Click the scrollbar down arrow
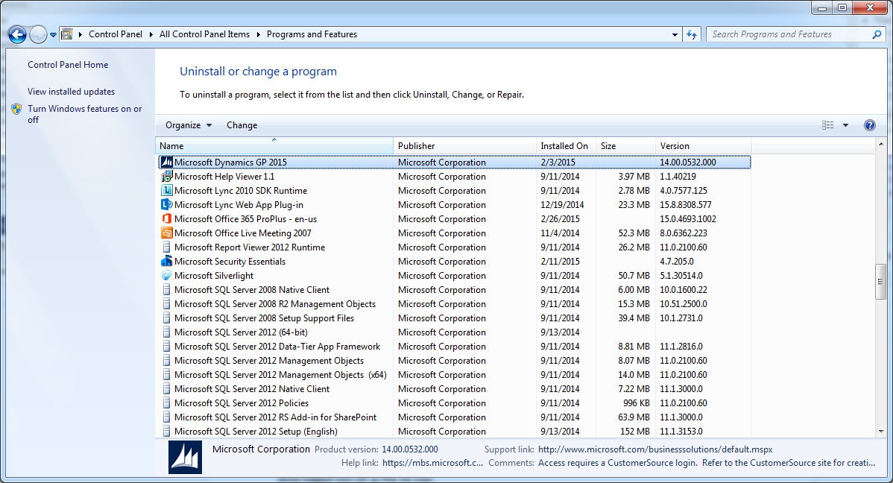893x483 pixels. point(880,432)
